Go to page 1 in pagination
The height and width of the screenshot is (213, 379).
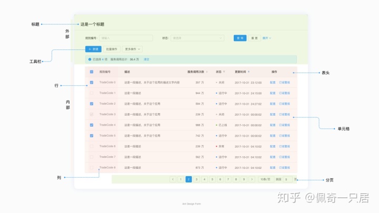pos(181,179)
